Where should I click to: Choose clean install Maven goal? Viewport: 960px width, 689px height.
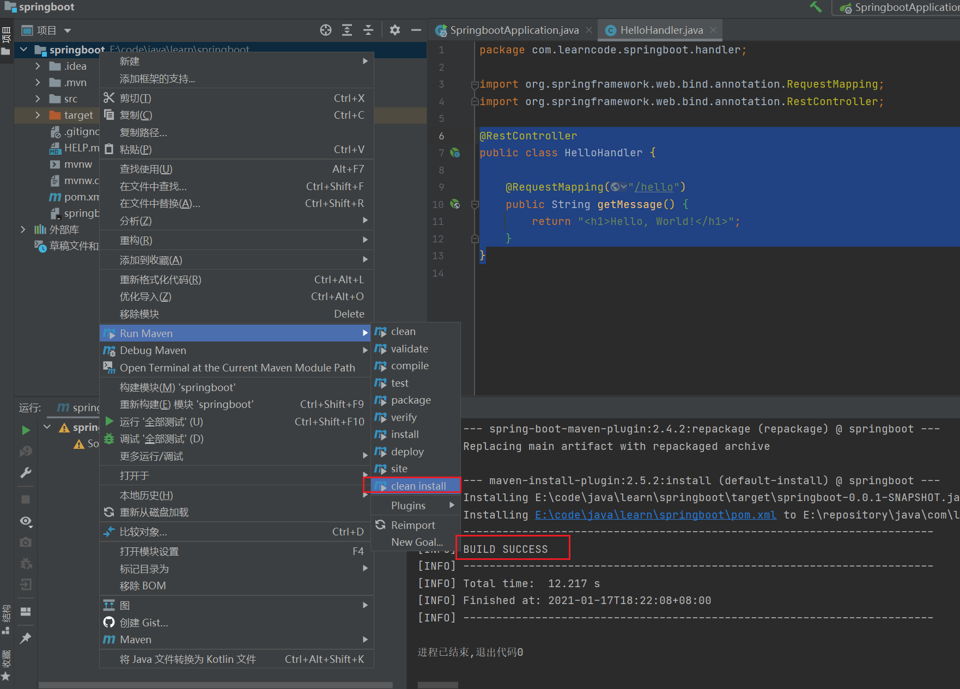coord(416,486)
